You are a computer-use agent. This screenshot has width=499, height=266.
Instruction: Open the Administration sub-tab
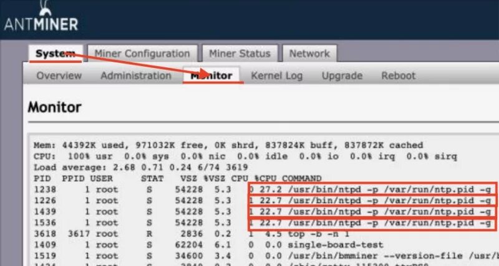(x=136, y=75)
